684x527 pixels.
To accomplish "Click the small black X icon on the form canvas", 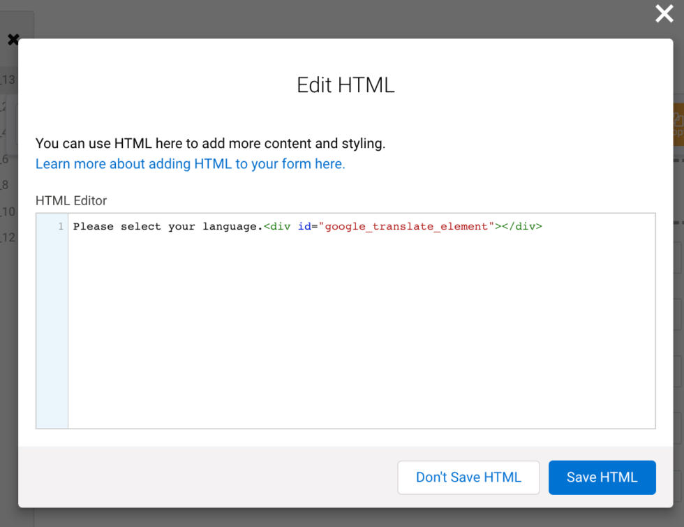I will [x=15, y=40].
